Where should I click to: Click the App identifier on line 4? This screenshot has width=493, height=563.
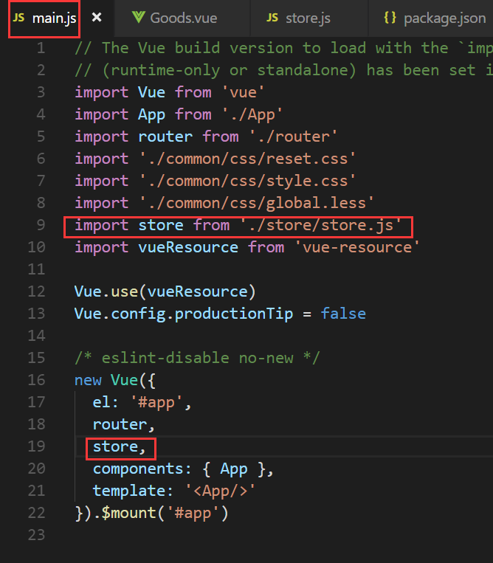click(151, 115)
